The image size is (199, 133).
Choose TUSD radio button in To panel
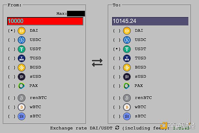coord(117,58)
